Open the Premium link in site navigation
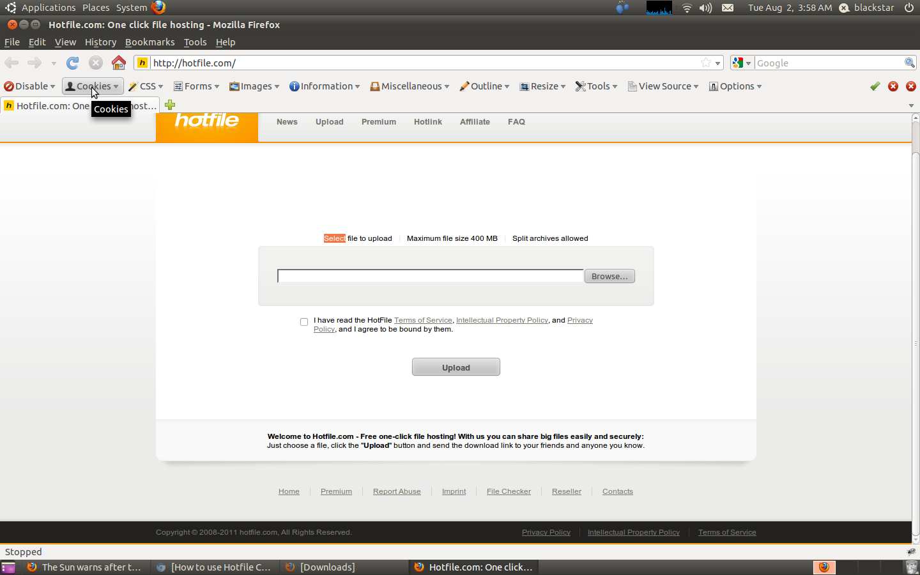920x575 pixels. tap(379, 122)
